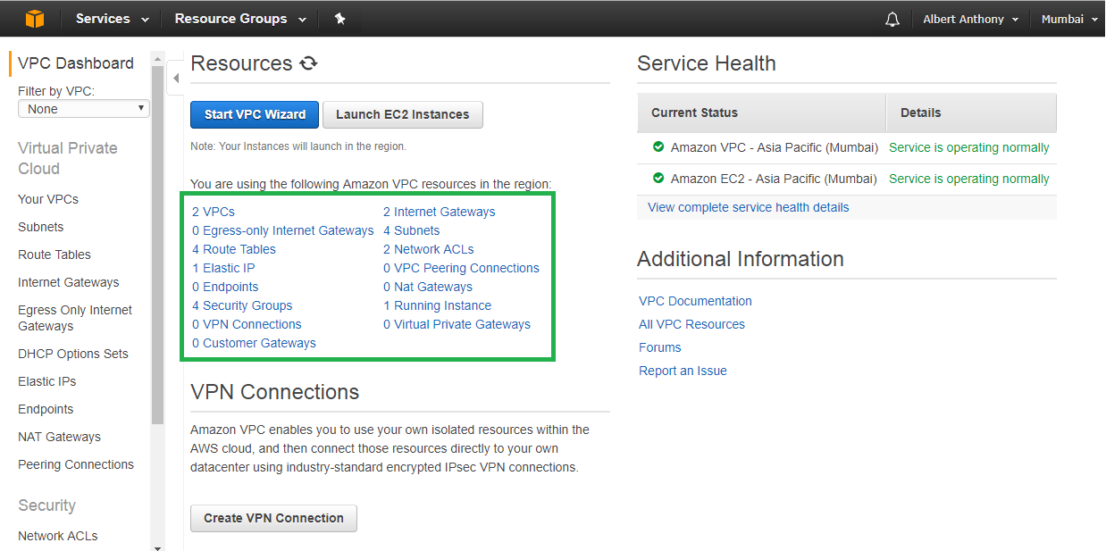Open the notifications bell
The image size is (1106, 551).
(x=892, y=19)
